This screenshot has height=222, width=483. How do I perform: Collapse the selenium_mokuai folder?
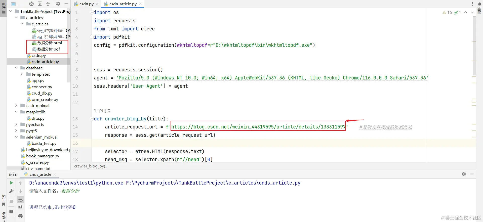(16, 137)
